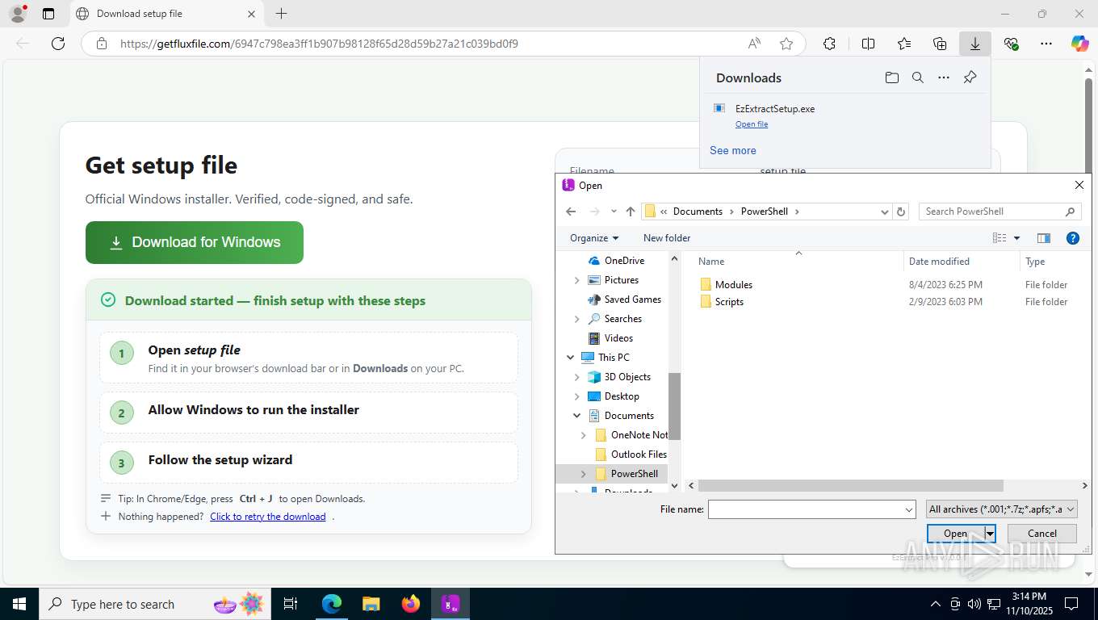Click to retry the download link

(268, 517)
